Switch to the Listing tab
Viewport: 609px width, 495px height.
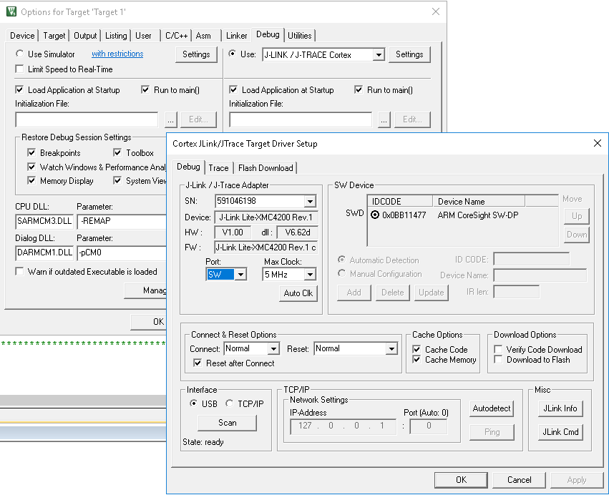pos(116,36)
